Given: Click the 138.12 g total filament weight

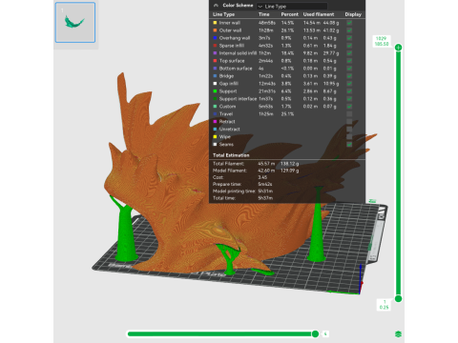Looking at the screenshot, I should 289,164.
